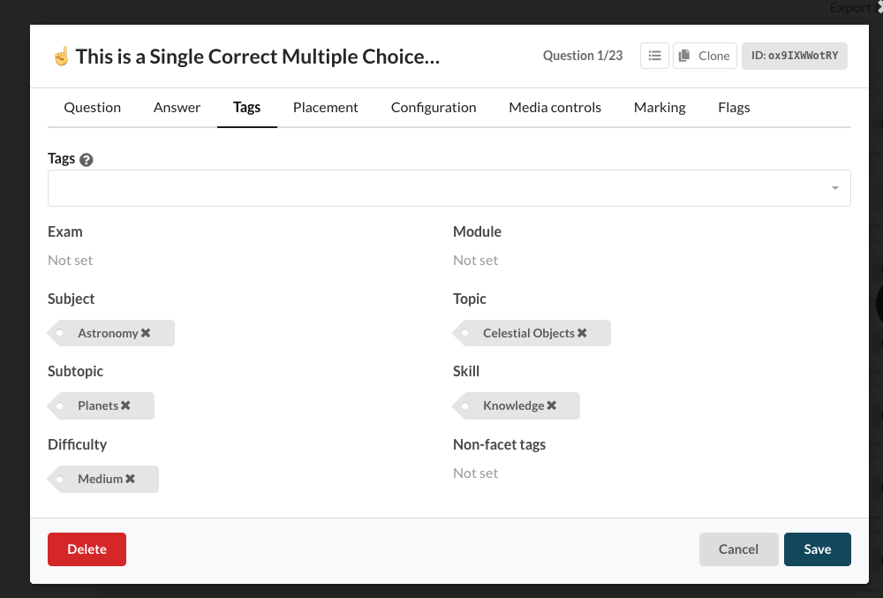Go to the Placement tab

pos(325,107)
